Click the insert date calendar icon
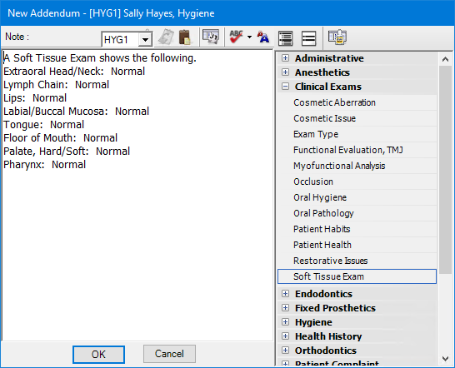Viewport: 455px width, 368px height. point(211,37)
